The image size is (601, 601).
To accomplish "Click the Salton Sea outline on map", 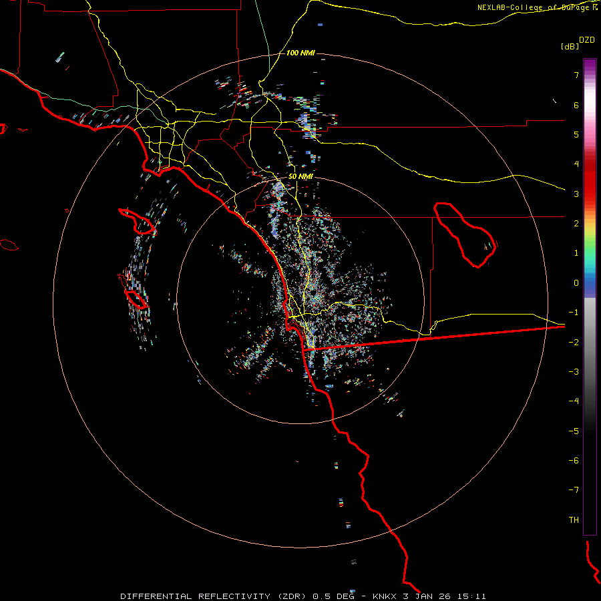I will coord(465,234).
